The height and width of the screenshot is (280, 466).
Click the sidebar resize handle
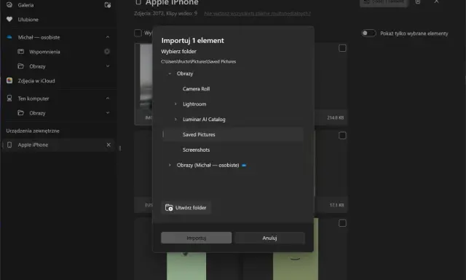[x=120, y=148]
